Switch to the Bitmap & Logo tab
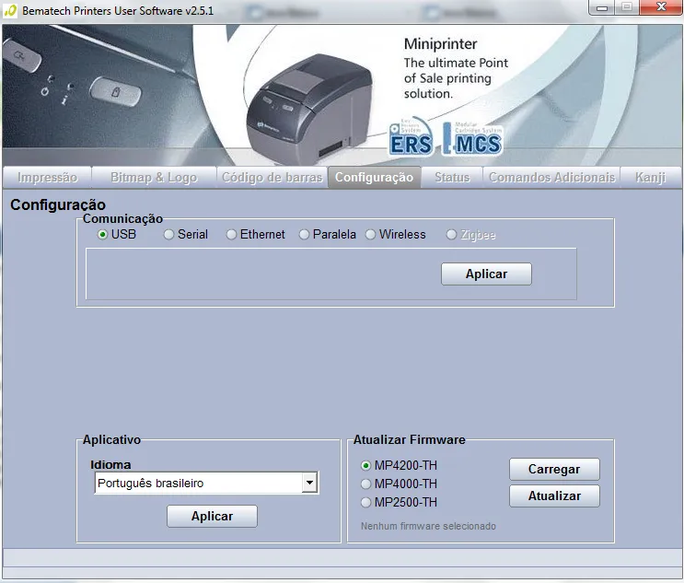 [x=154, y=177]
